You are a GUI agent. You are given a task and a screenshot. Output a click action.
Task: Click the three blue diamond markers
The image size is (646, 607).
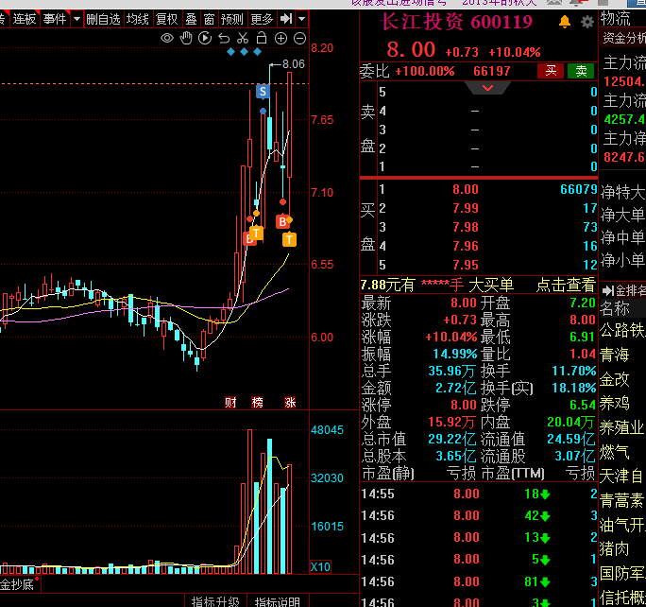[244, 52]
